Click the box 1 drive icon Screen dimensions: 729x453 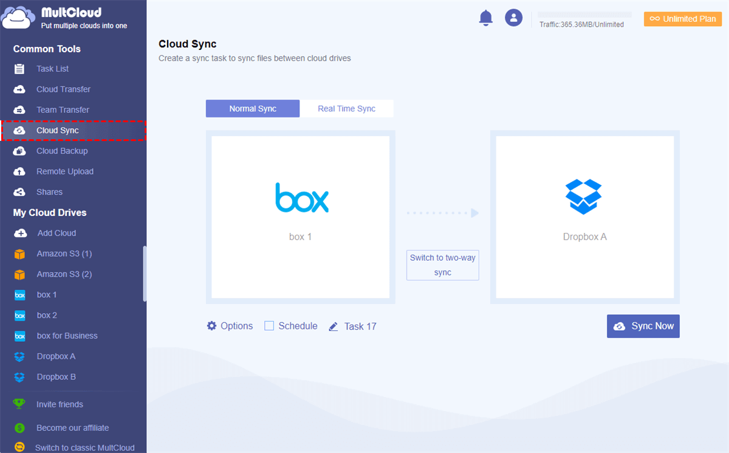(x=19, y=295)
